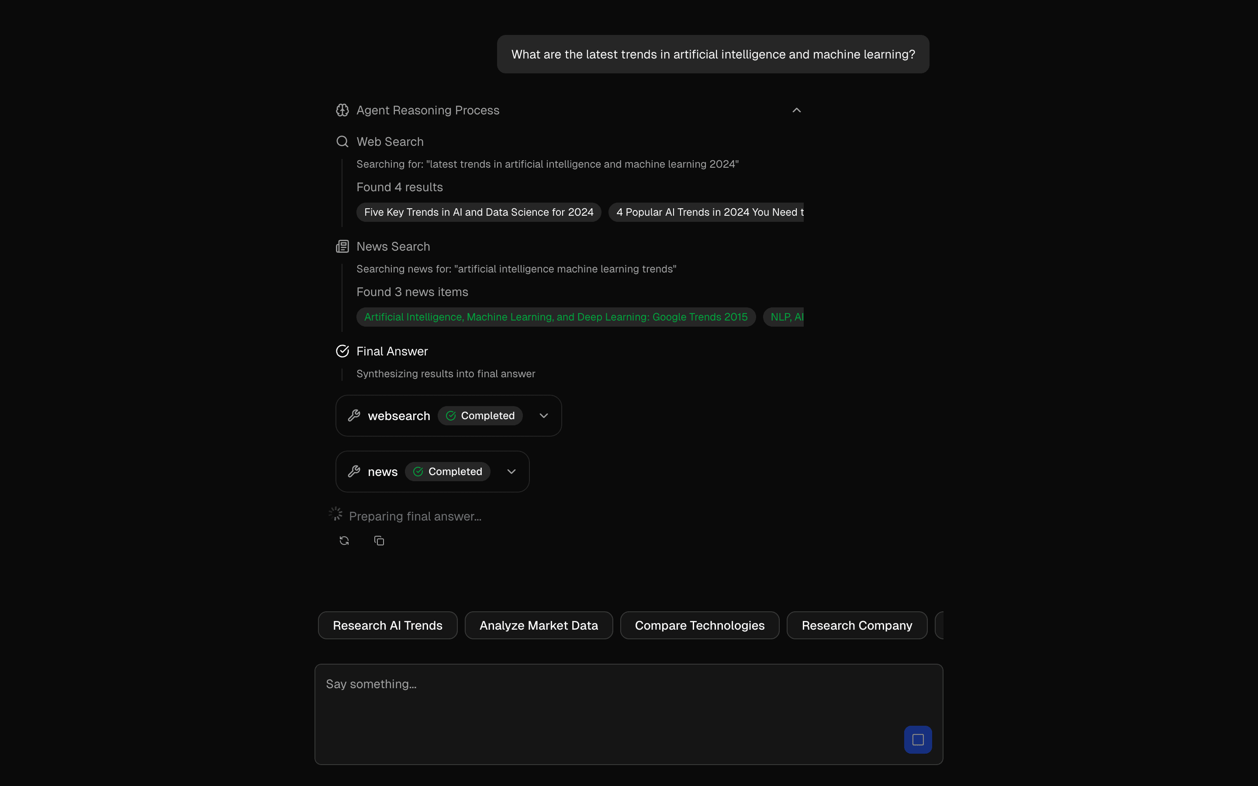
Task: Click the Agent Reasoning Process brain icon
Action: tap(342, 110)
